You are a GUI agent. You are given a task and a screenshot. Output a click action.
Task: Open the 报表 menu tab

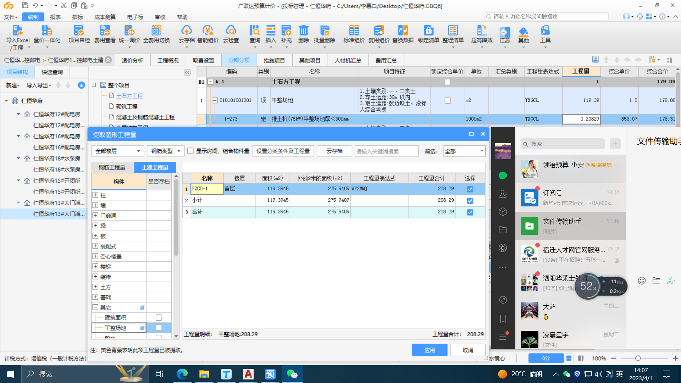(55, 17)
